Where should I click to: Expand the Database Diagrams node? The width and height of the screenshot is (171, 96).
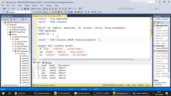pyautogui.click(x=10, y=37)
